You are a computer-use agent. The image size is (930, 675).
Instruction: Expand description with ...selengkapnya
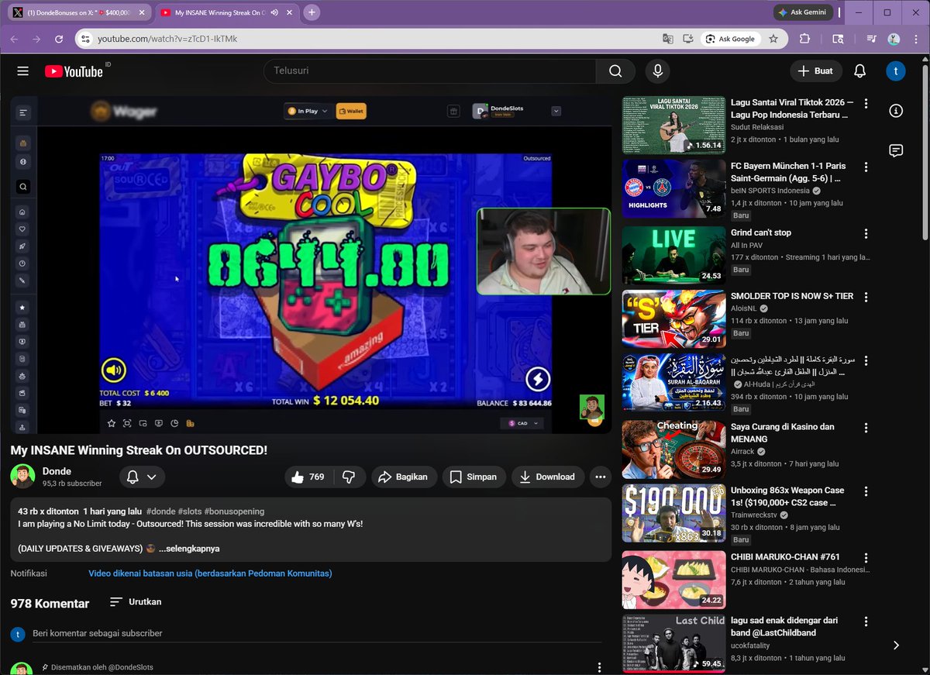pyautogui.click(x=189, y=548)
